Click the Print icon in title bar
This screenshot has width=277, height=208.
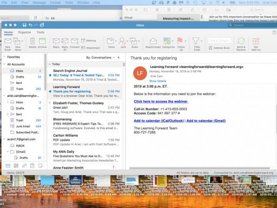click(x=42, y=25)
